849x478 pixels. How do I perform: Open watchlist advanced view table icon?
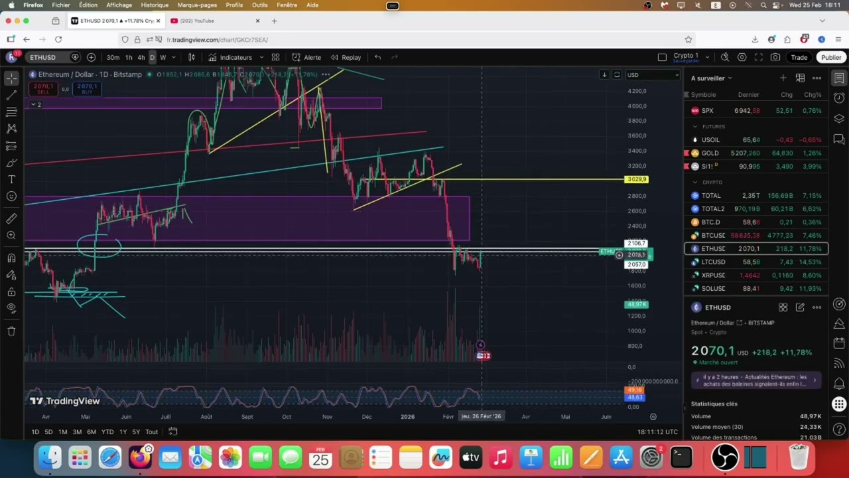[x=800, y=78]
